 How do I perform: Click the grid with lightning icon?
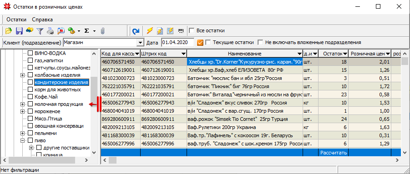[170, 31]
